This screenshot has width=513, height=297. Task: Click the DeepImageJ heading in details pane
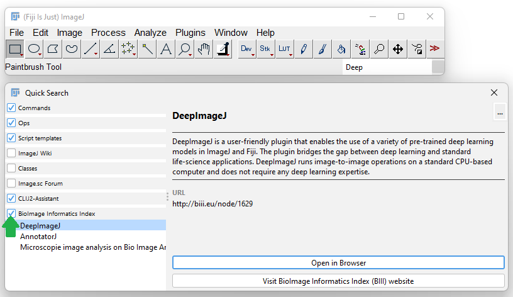pos(199,116)
